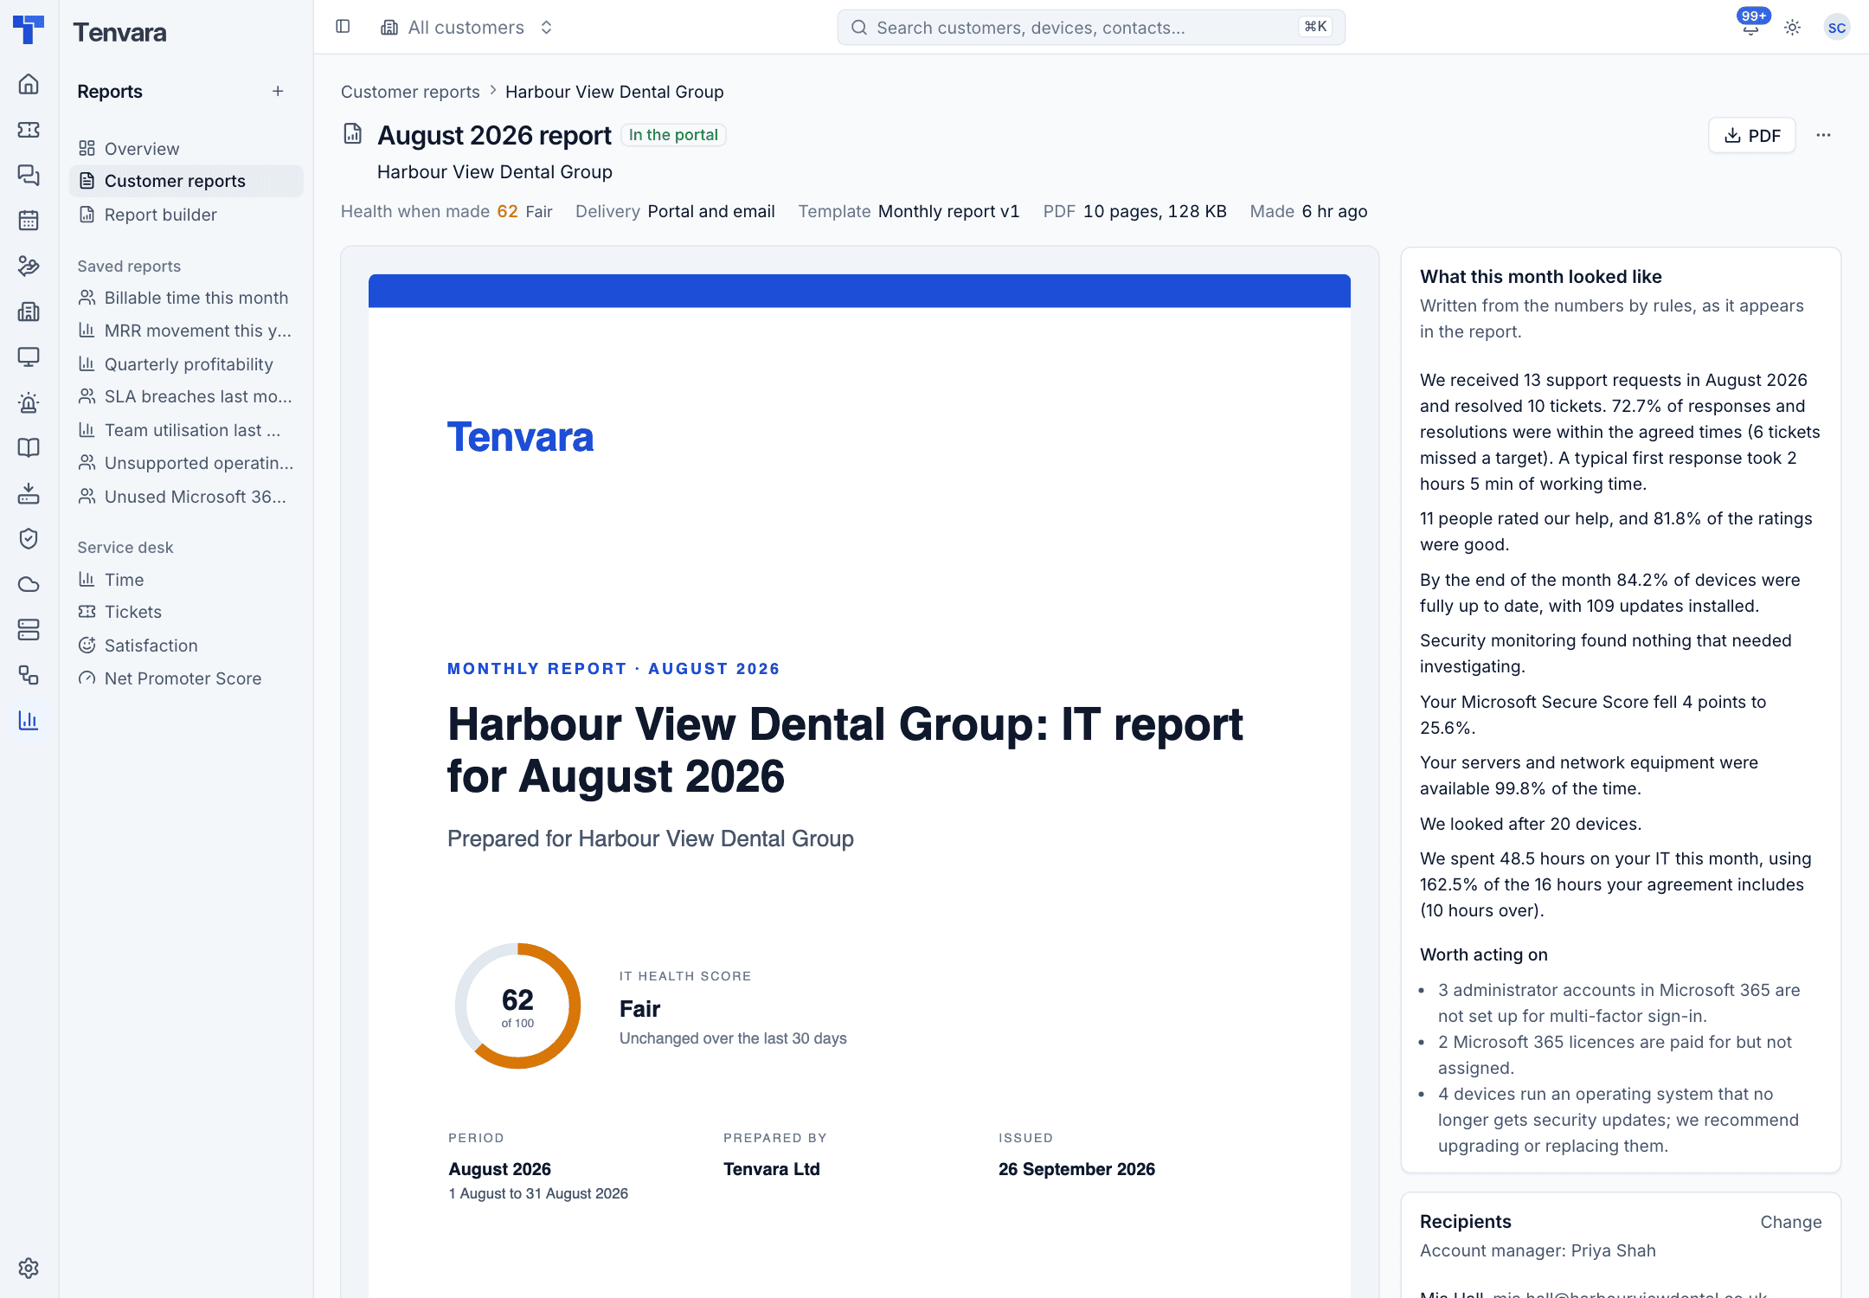The height and width of the screenshot is (1298, 1869).
Task: Open saved report MRR movement this year
Action: click(x=186, y=331)
